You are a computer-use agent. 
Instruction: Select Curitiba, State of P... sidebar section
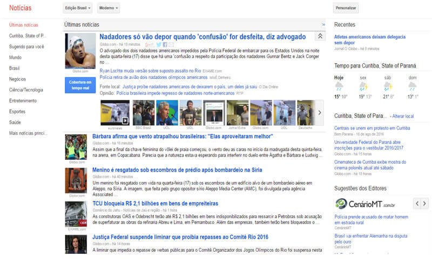tap(28, 36)
